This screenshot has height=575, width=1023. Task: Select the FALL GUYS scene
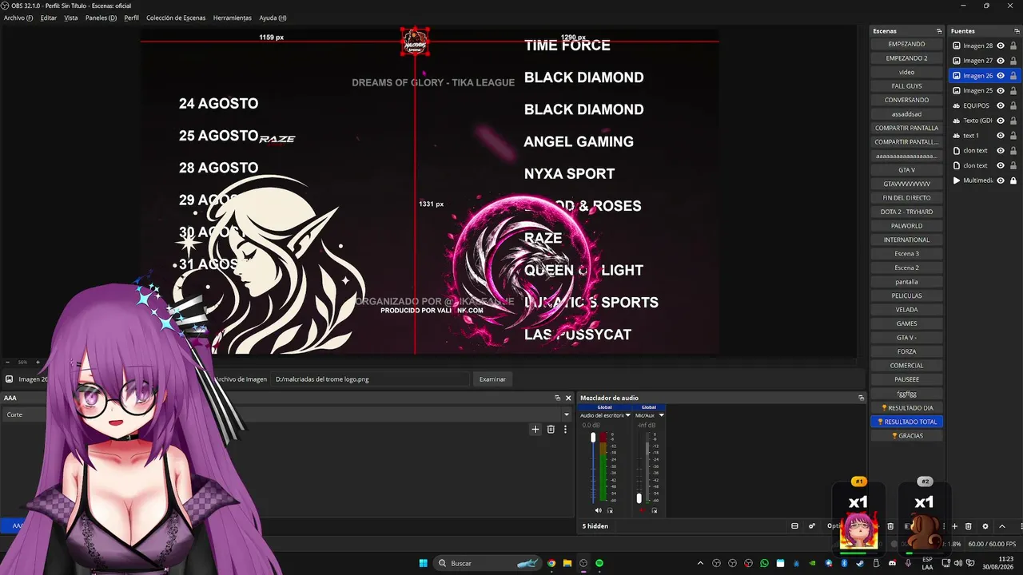(906, 86)
